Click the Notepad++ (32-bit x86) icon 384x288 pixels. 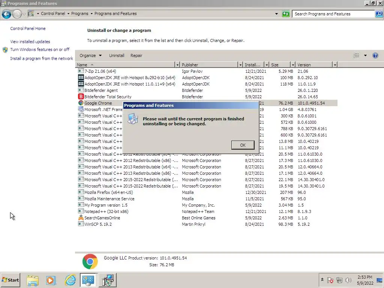click(81, 211)
